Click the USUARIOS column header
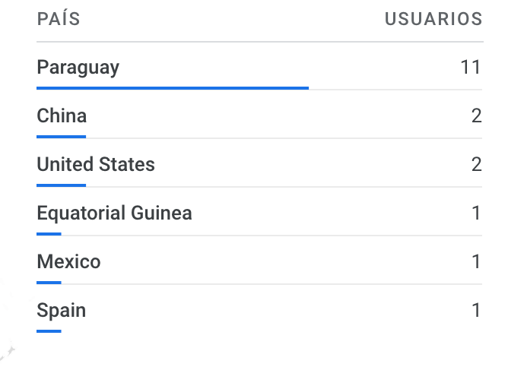The image size is (508, 389). [433, 19]
